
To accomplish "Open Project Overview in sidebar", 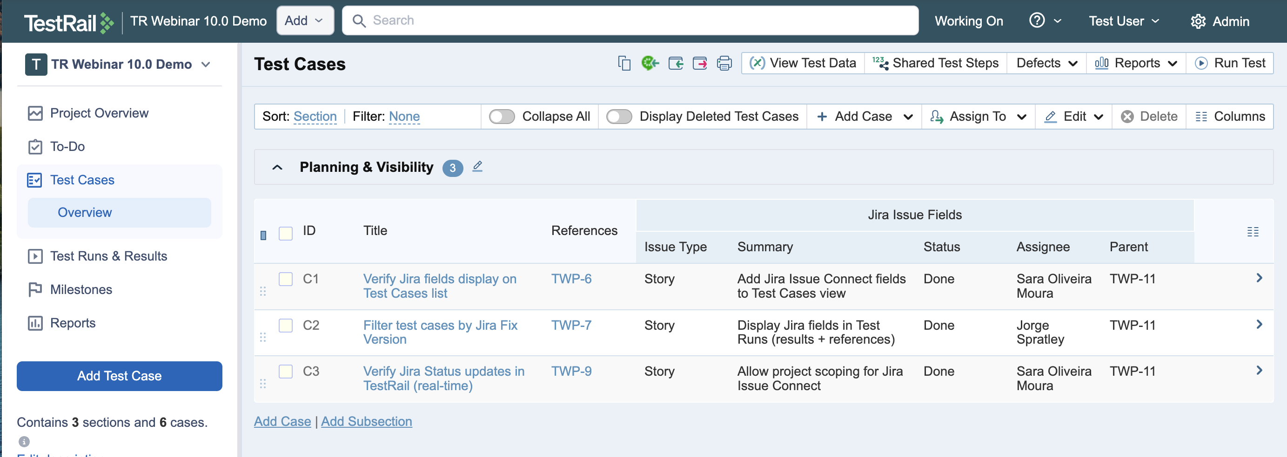I will (99, 113).
